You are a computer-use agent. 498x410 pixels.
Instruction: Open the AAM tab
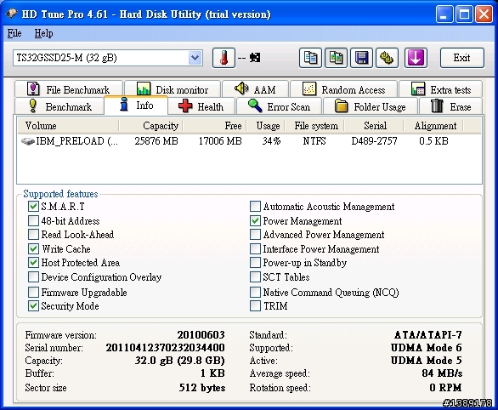tap(255, 89)
